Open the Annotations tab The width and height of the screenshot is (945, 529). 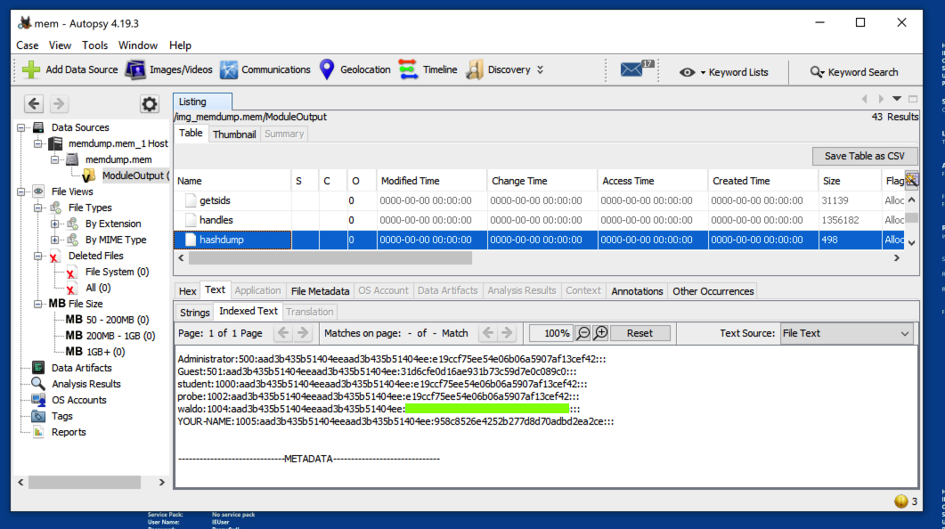tap(637, 291)
